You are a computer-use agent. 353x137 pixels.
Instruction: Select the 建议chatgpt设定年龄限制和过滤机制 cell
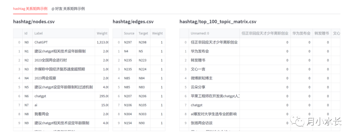click(x=63, y=87)
